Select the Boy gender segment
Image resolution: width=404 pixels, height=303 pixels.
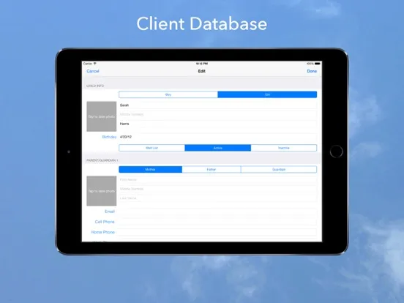[x=168, y=94]
